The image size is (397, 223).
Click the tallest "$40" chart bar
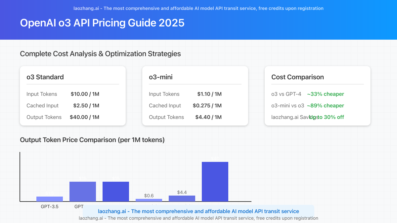coord(215,182)
